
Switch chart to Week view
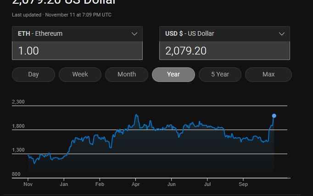click(x=80, y=75)
